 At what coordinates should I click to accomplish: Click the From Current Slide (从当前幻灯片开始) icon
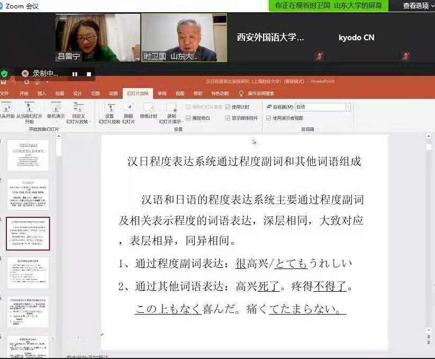click(29, 108)
